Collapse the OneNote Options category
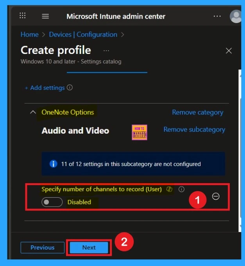Screen dimensions: 245x266 (33, 112)
